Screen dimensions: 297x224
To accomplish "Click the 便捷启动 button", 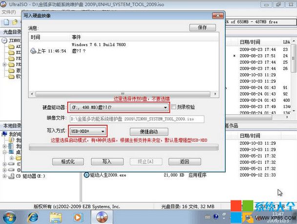I will click(x=149, y=132).
